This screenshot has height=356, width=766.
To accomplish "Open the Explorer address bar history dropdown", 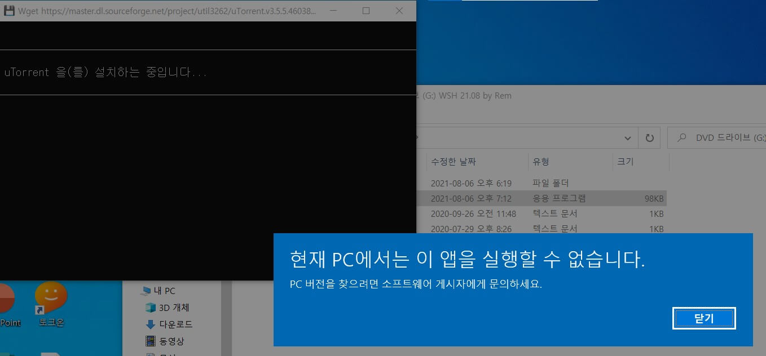I will point(628,138).
